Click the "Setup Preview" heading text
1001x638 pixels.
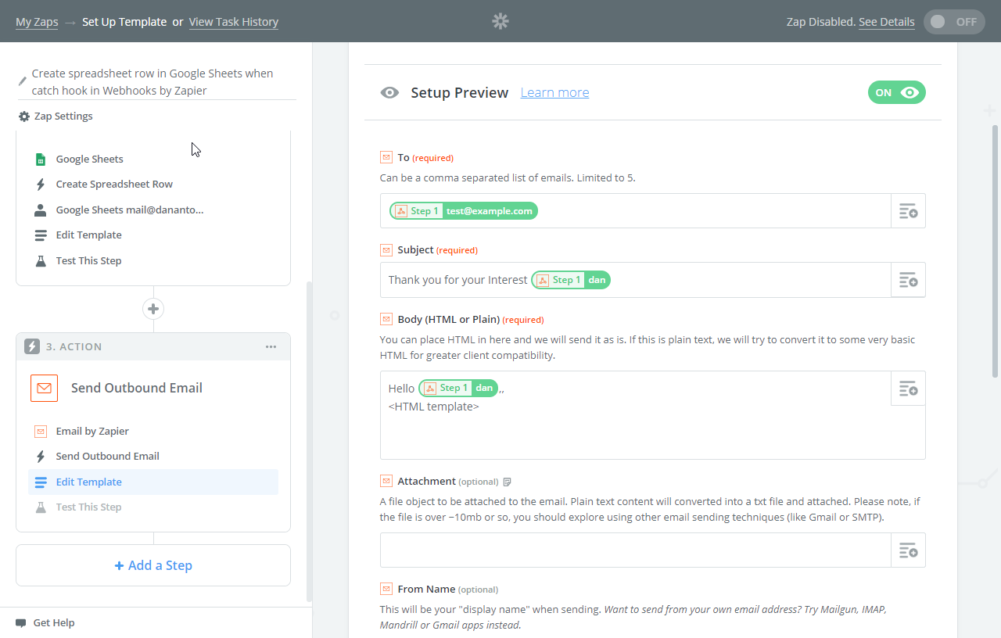460,92
